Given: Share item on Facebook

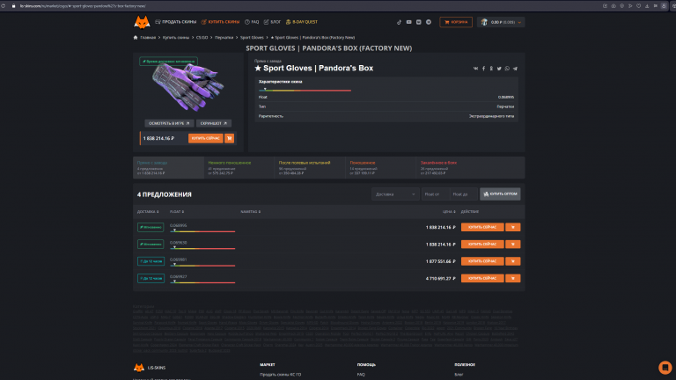Looking at the screenshot, I should 483,69.
